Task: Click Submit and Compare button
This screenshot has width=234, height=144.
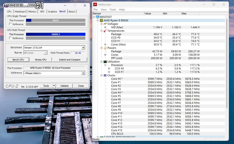Action: tap(70, 60)
